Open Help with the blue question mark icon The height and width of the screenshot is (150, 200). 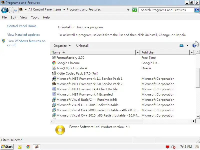194,45
